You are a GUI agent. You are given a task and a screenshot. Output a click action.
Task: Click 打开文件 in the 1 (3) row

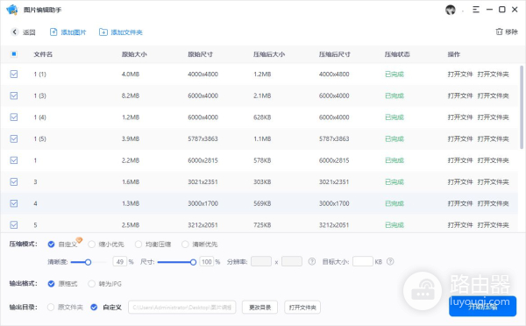[460, 96]
